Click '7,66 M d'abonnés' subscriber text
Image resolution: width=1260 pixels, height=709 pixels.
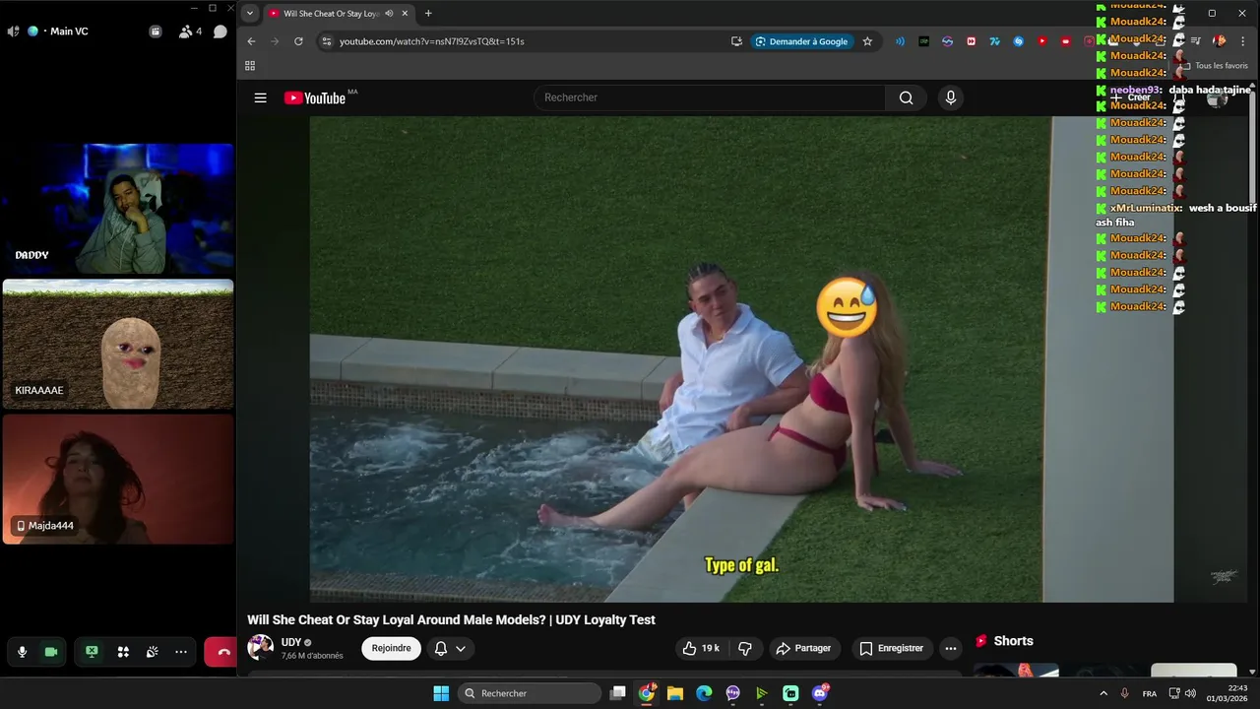[x=312, y=656]
